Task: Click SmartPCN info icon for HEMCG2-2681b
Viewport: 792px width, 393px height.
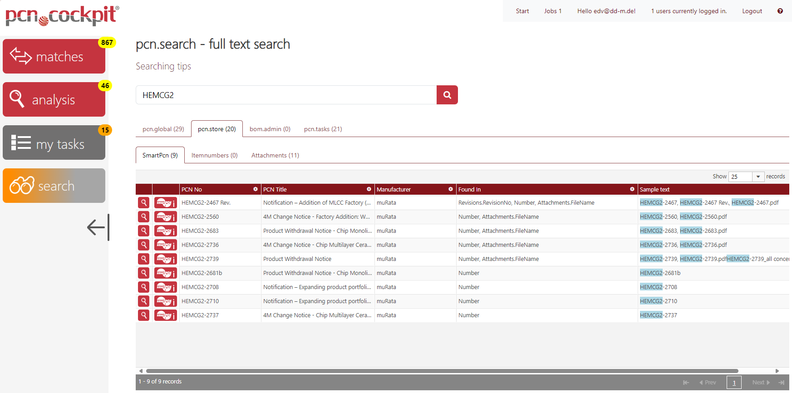Action: click(x=166, y=273)
